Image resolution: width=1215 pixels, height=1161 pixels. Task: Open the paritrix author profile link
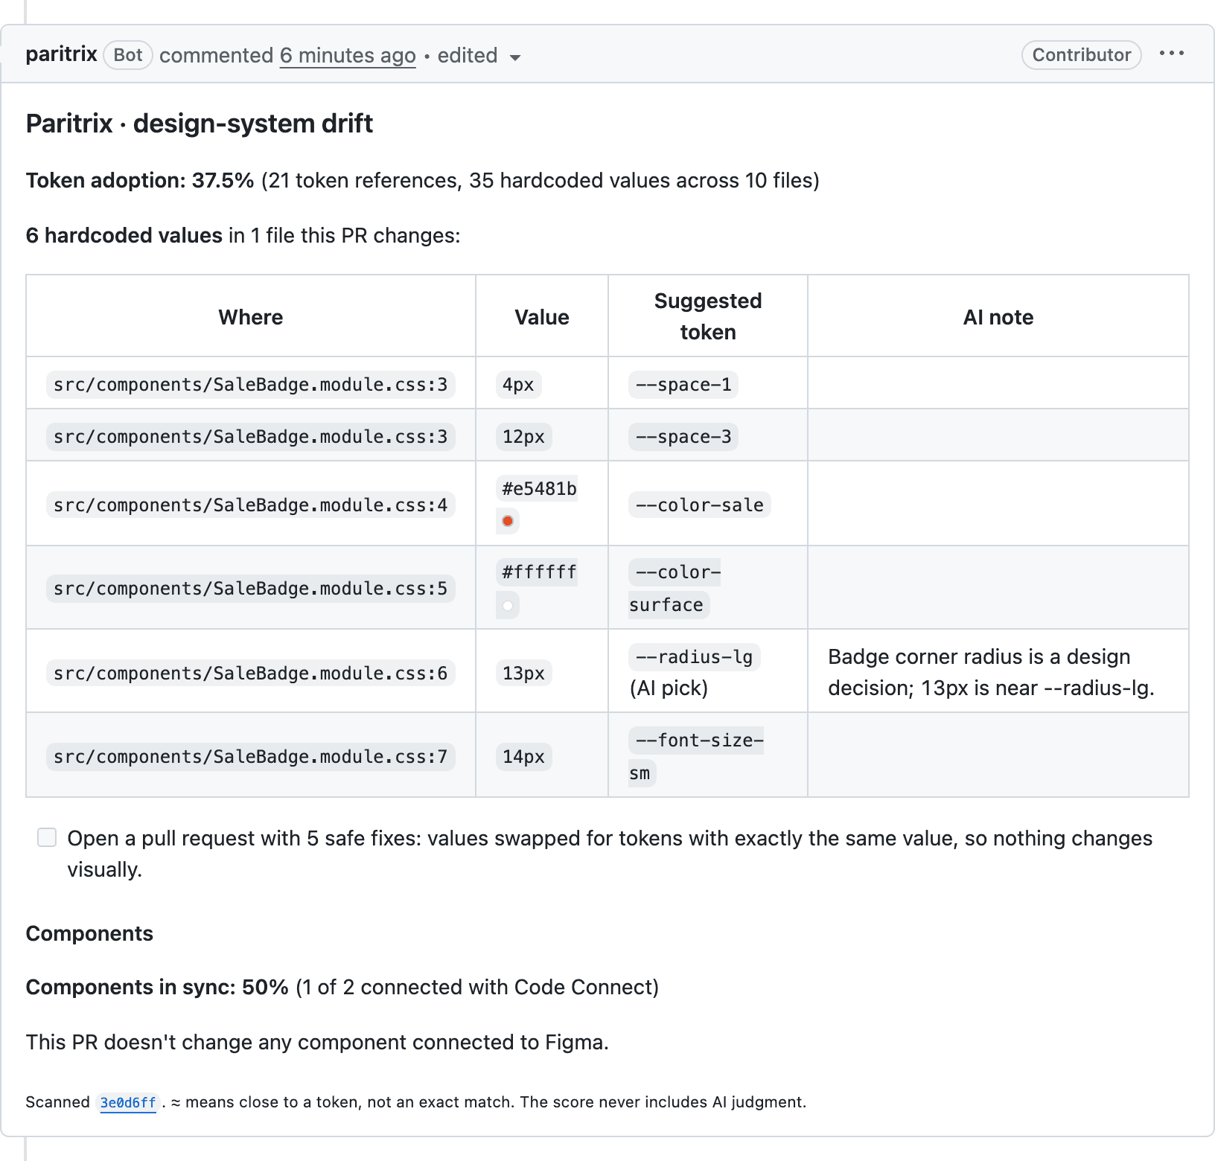pos(61,54)
